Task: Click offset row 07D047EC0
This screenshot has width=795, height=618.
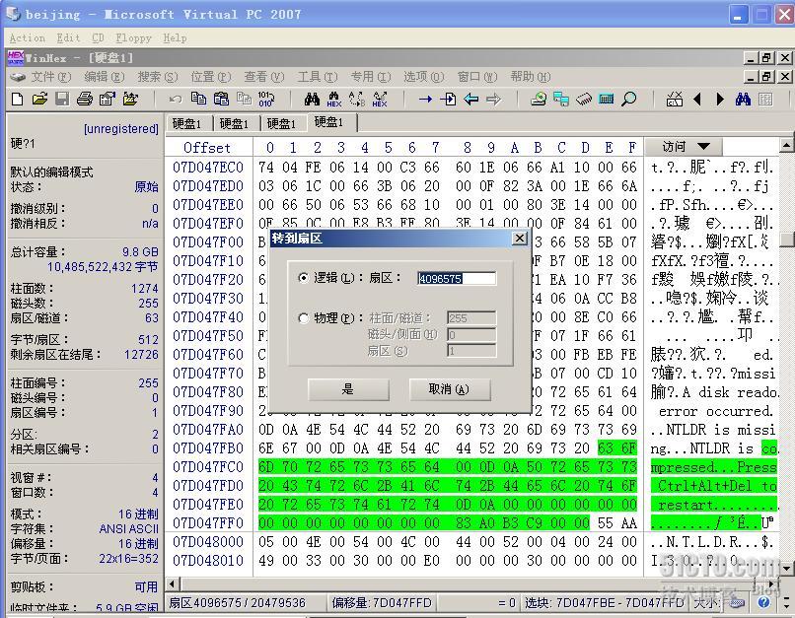Action: click(208, 168)
